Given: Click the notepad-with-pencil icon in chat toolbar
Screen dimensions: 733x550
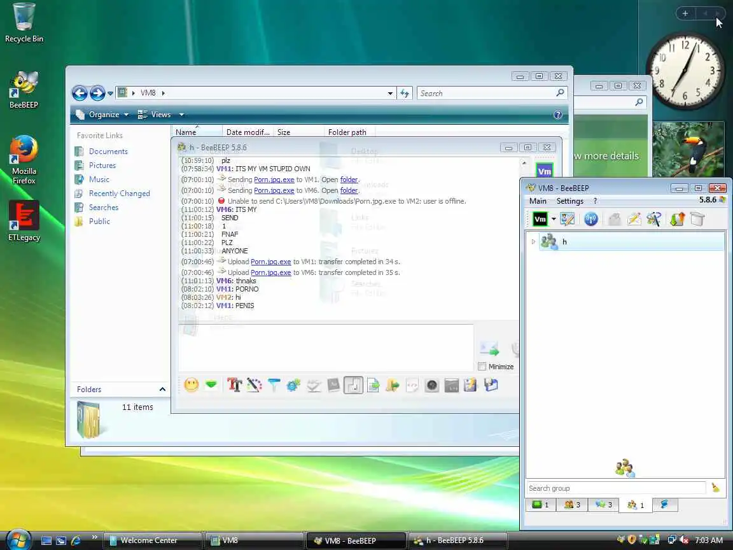Looking at the screenshot, I should coord(470,385).
